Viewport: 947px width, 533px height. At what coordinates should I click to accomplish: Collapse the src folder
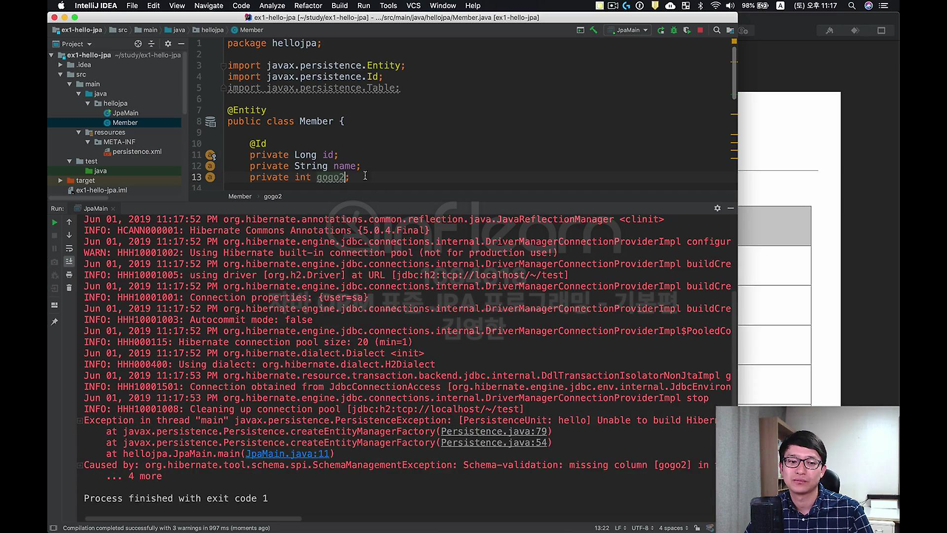pyautogui.click(x=61, y=74)
